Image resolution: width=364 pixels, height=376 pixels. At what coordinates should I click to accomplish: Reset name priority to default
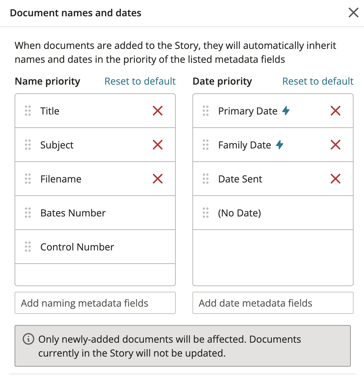pos(140,81)
